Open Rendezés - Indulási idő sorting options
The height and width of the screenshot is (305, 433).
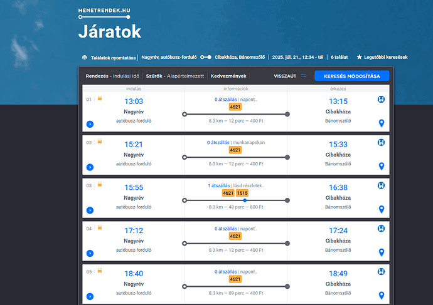click(x=112, y=76)
